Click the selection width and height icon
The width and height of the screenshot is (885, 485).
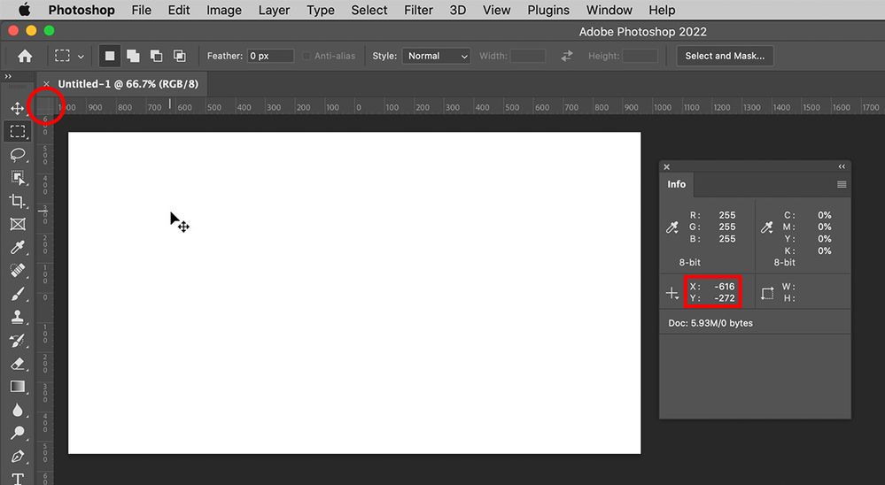pos(767,293)
